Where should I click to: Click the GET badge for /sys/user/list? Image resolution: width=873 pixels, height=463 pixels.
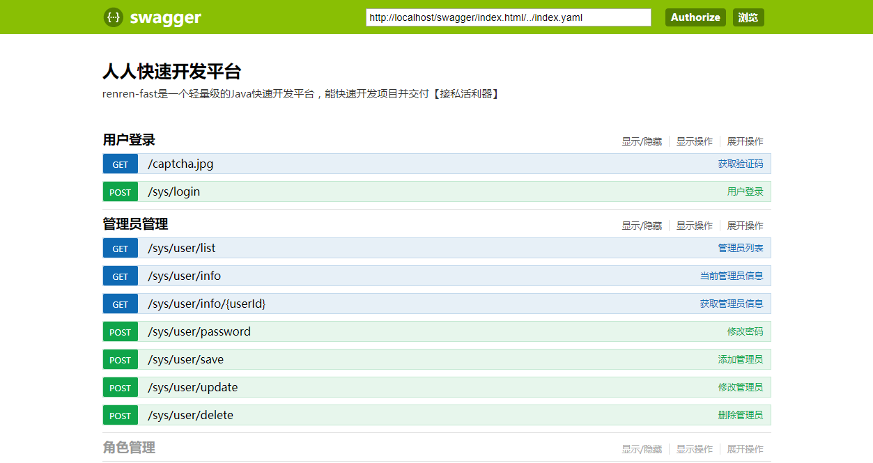tap(121, 249)
